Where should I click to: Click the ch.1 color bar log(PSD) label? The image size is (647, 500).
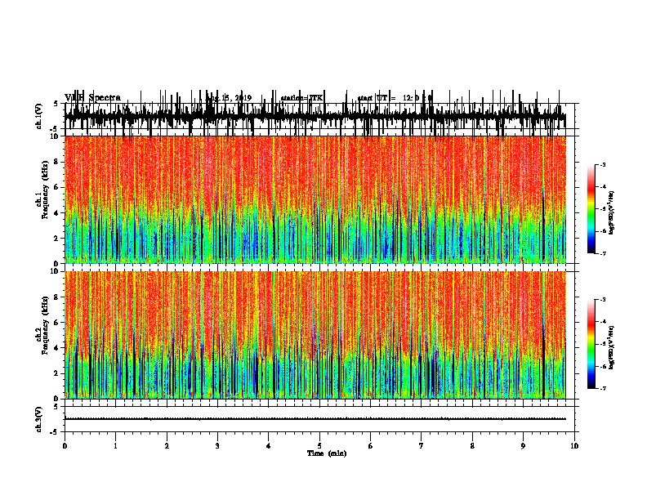click(612, 213)
